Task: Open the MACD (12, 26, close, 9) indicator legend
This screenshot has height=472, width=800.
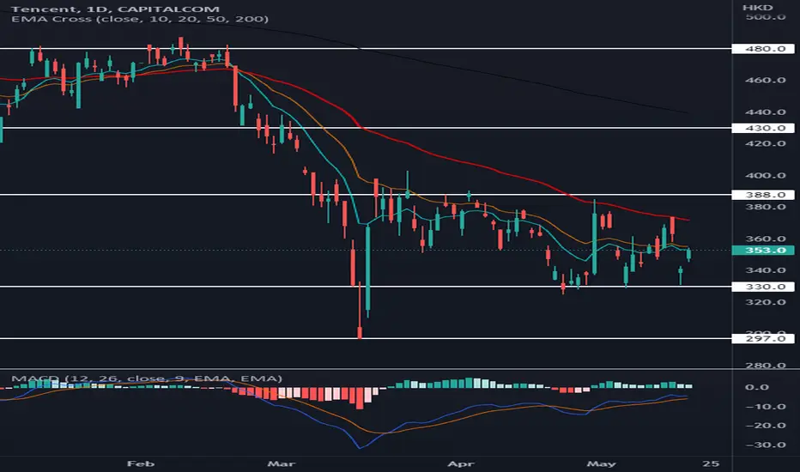Action: (x=147, y=378)
